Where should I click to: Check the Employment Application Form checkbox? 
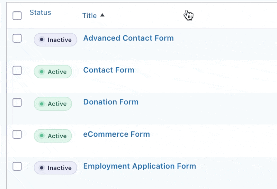(x=17, y=166)
